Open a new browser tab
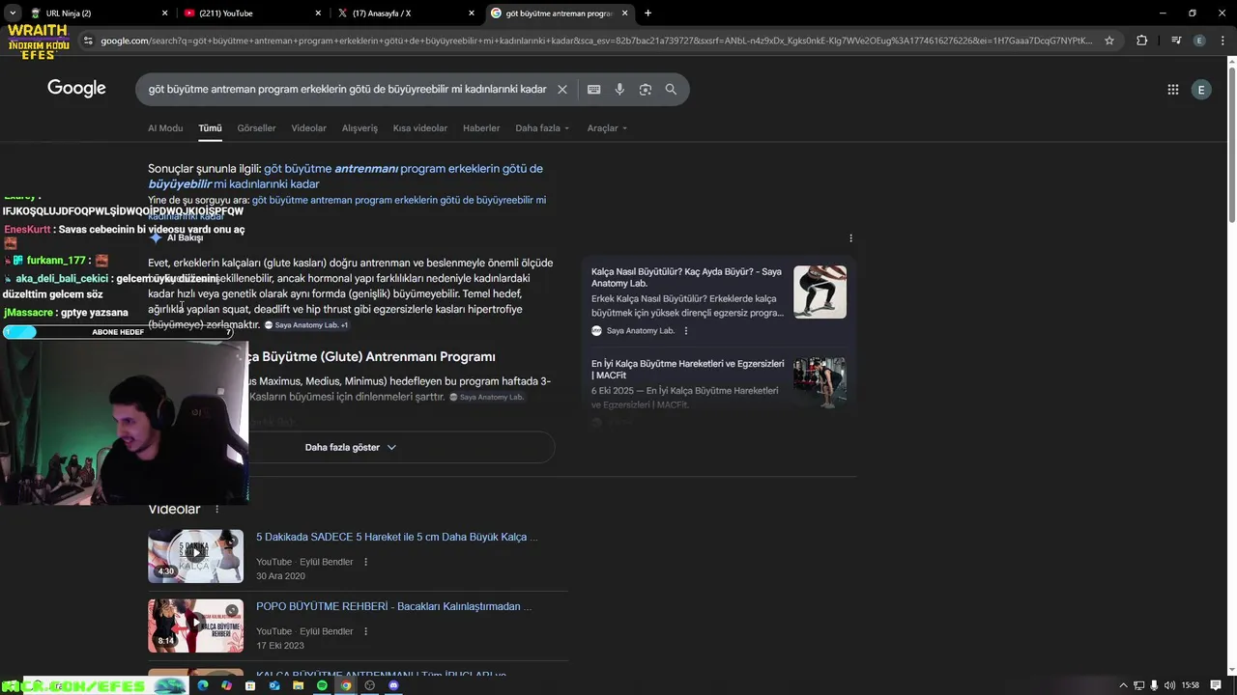The height and width of the screenshot is (695, 1237). (x=647, y=14)
